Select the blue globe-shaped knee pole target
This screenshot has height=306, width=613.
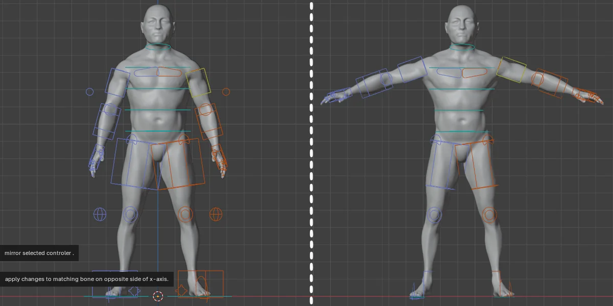pyautogui.click(x=100, y=214)
